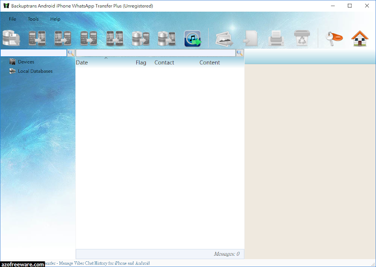Maximize the Backuptrans window

[350, 6]
